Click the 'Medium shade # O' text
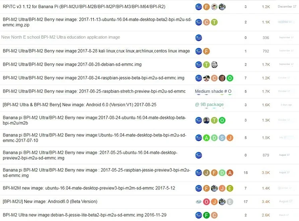This screenshot has width=299, height=221. click(213, 92)
